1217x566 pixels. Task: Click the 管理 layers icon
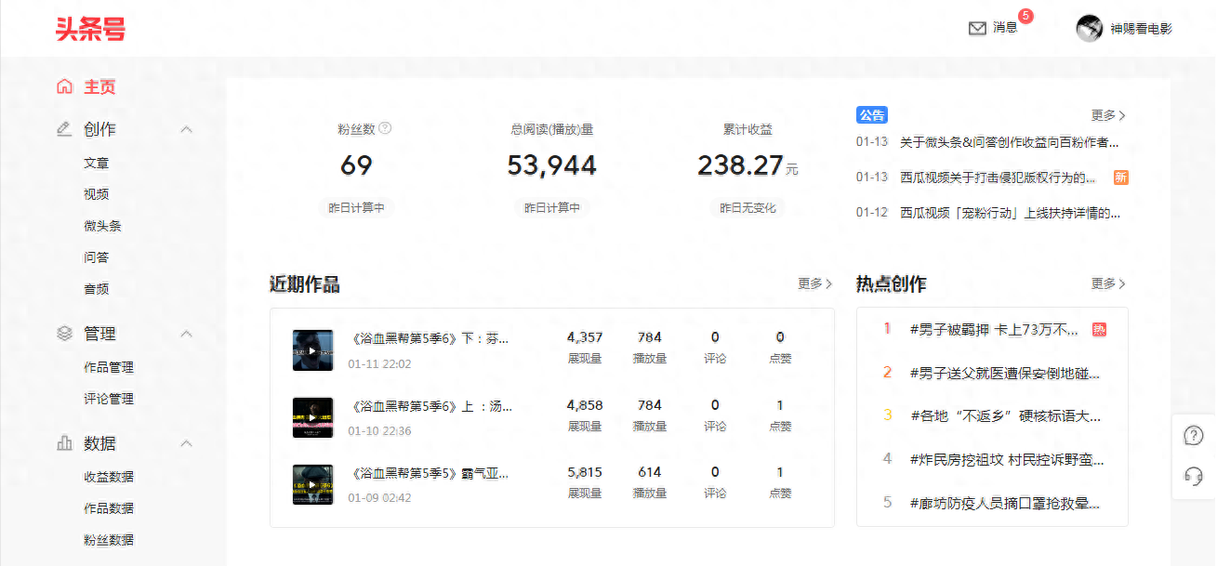point(64,333)
